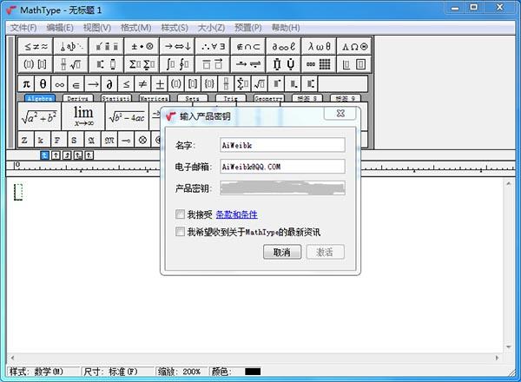Screen dimensions: 521x382
Task: Insert the plus-minus symbol
Action: click(160, 84)
